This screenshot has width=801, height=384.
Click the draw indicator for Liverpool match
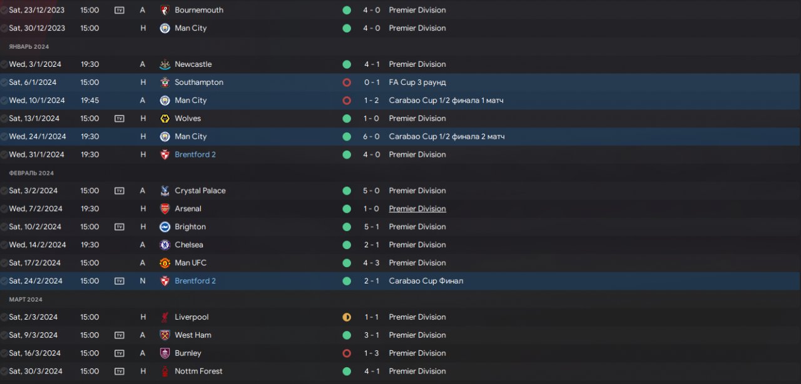[x=347, y=317]
